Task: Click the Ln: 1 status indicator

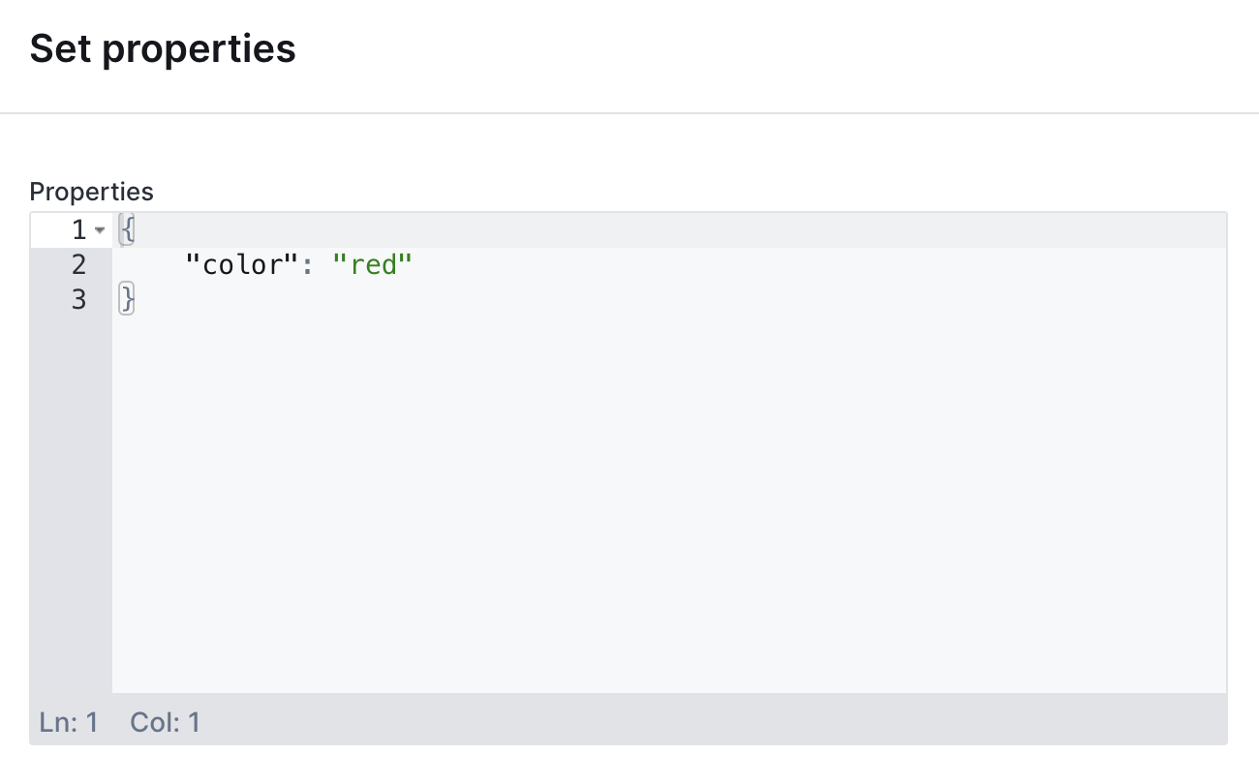Action: pyautogui.click(x=69, y=722)
